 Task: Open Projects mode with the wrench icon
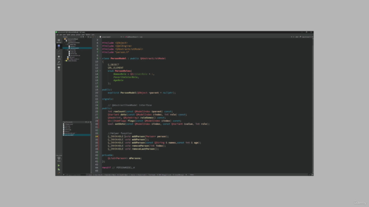click(x=59, y=63)
